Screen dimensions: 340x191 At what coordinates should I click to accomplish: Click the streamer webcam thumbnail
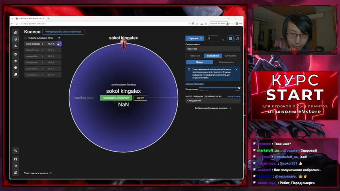(x=295, y=29)
